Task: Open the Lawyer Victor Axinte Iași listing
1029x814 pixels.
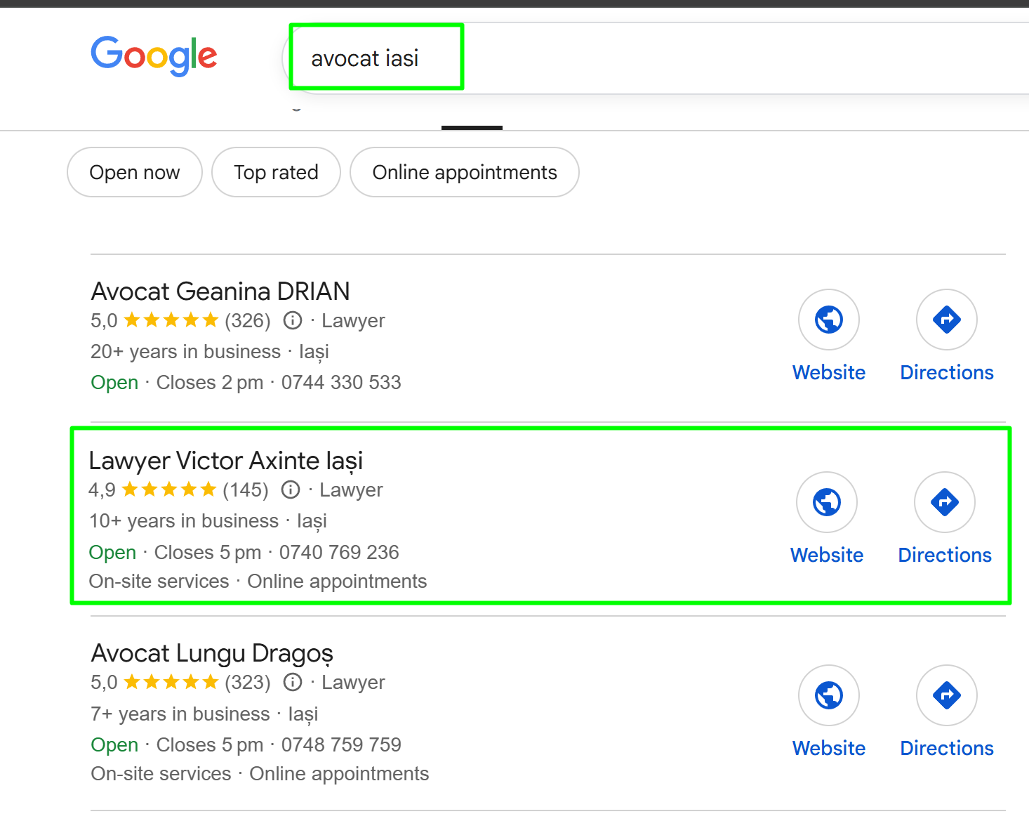Action: [226, 461]
